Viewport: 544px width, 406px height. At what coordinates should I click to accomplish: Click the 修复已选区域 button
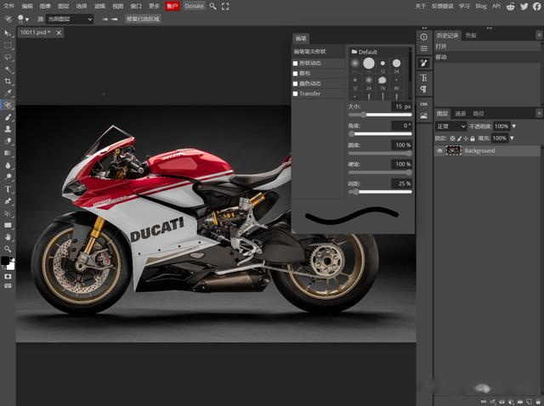tap(143, 19)
